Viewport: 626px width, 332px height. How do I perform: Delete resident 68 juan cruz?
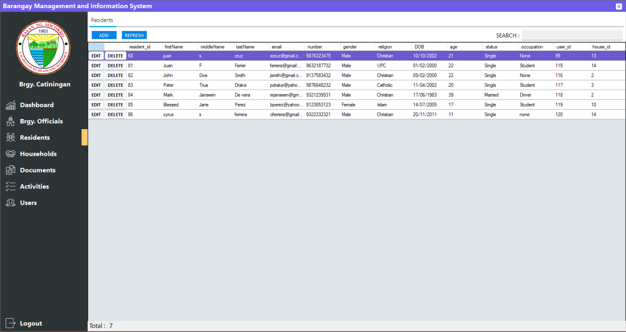[x=115, y=56]
